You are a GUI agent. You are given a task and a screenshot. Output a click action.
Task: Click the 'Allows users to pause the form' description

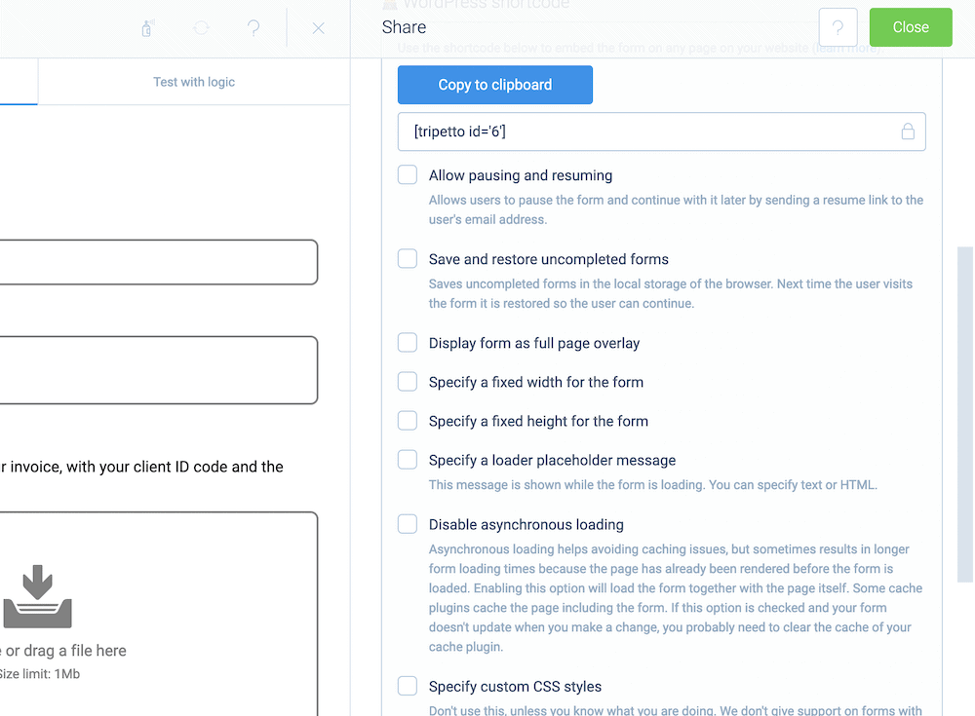click(676, 209)
